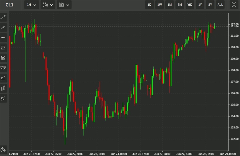Set range to 6M
The height and width of the screenshot is (156, 240).
[x=180, y=5]
